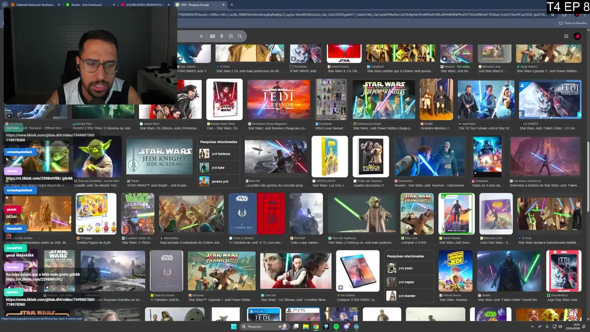Viewport: 590px width, 332px height.
Task: Open Task View on the taskbar
Action: click(x=295, y=326)
